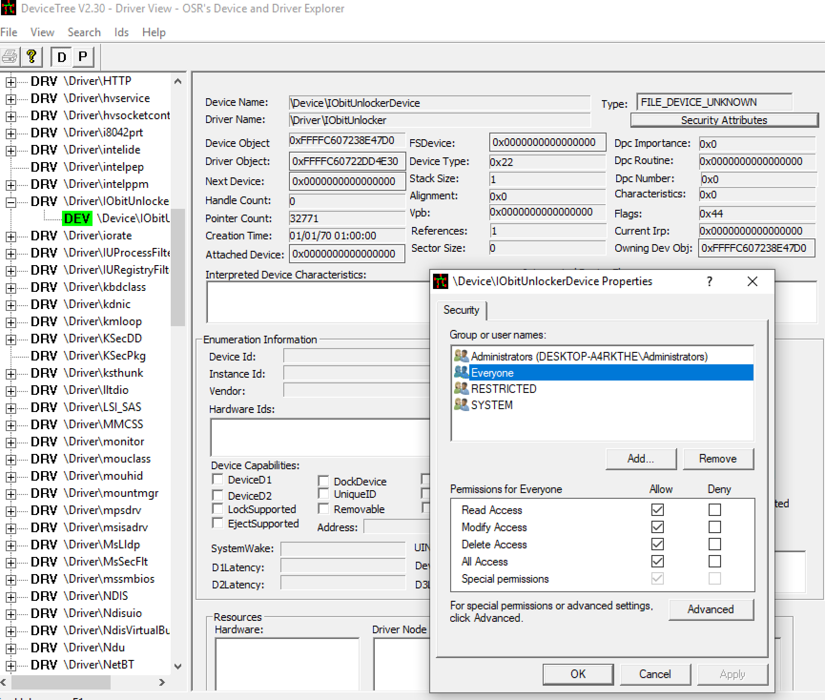The width and height of the screenshot is (825, 700).
Task: Toggle Allow for All Access
Action: [657, 561]
